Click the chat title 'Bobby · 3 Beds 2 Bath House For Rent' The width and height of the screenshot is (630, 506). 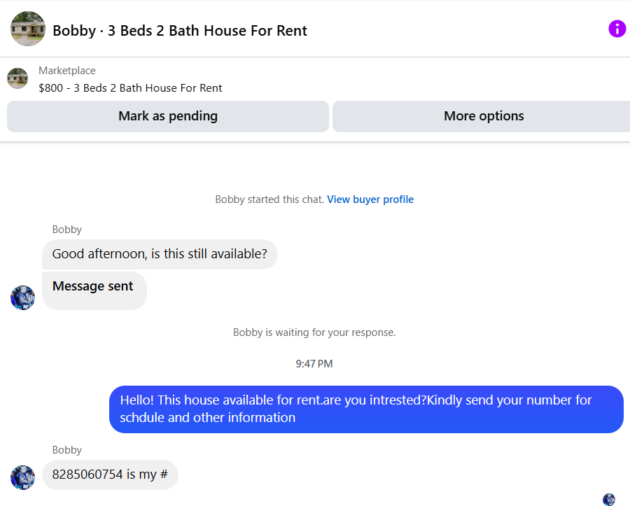tap(180, 31)
